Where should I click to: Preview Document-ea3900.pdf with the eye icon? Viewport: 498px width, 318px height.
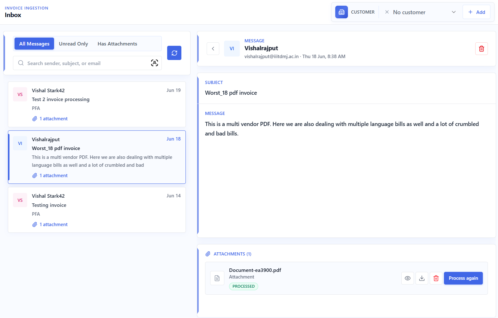(x=408, y=278)
